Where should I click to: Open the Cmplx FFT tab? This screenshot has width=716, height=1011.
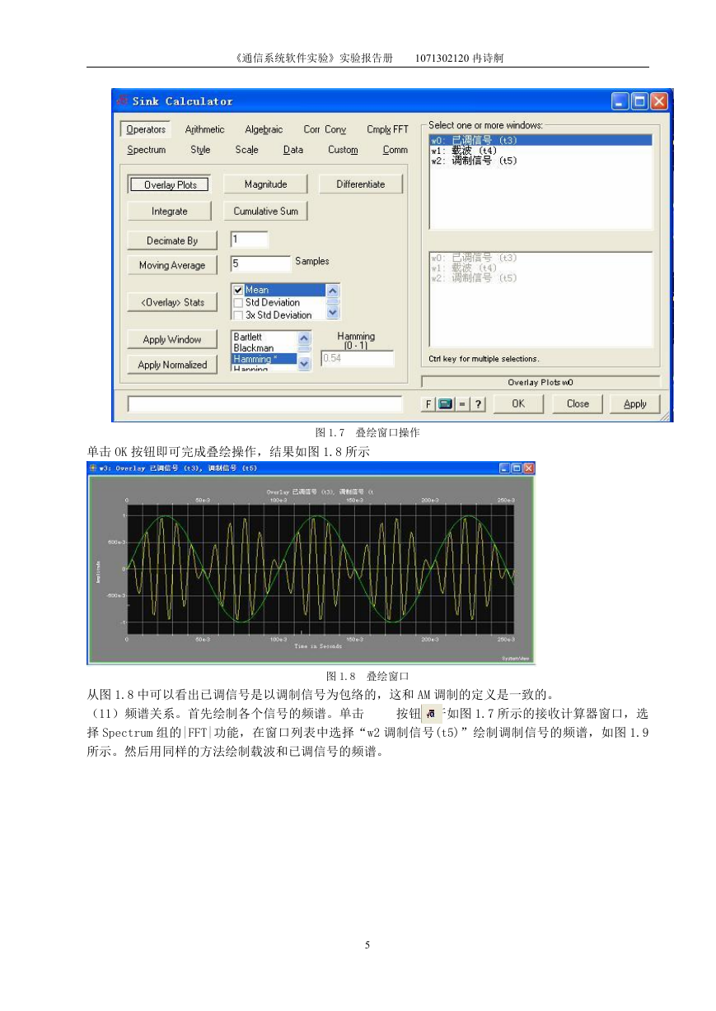click(x=387, y=129)
